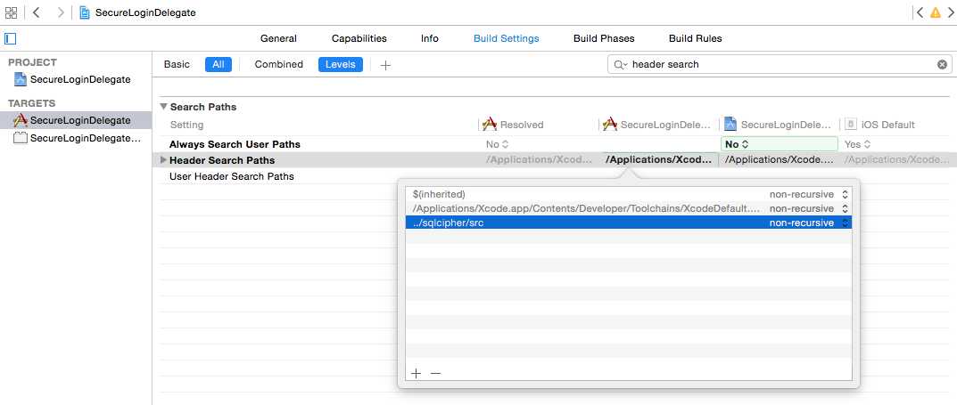Add a user-defined build setting with plus
Viewport: 957px width, 405px height.
(x=385, y=65)
